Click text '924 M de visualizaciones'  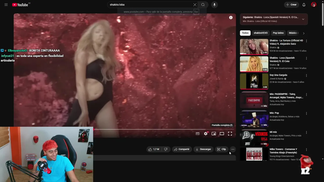(281, 51)
